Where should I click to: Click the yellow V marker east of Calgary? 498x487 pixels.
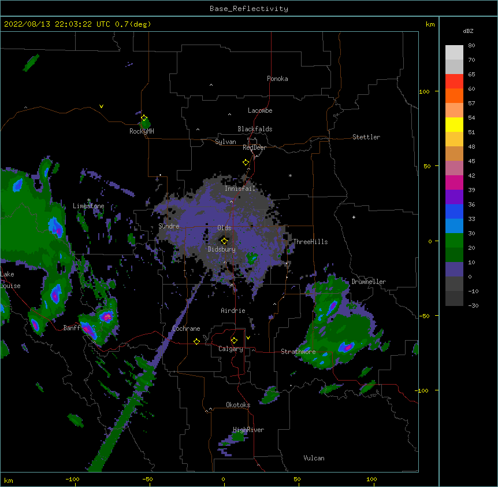[248, 338]
